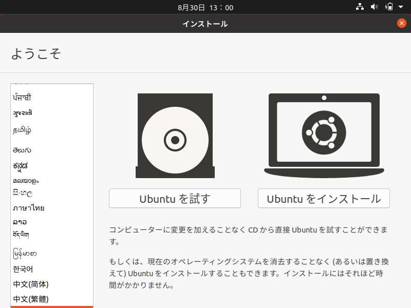Click the CD disc illustration

(175, 136)
